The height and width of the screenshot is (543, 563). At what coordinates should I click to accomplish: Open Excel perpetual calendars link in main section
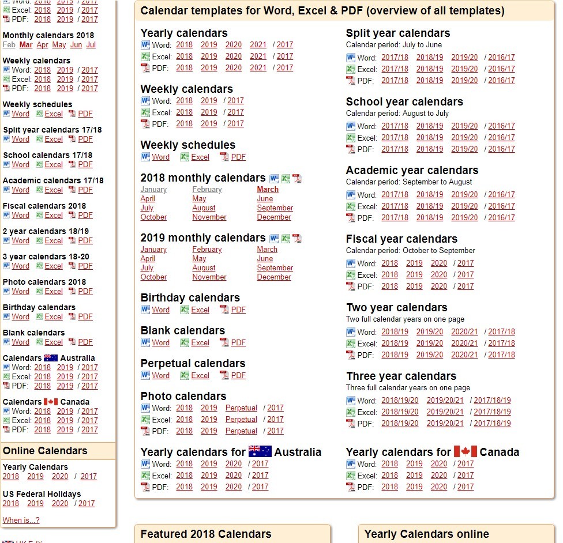tap(200, 376)
